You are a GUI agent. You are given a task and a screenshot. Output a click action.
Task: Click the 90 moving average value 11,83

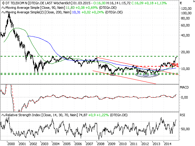point(70,8)
